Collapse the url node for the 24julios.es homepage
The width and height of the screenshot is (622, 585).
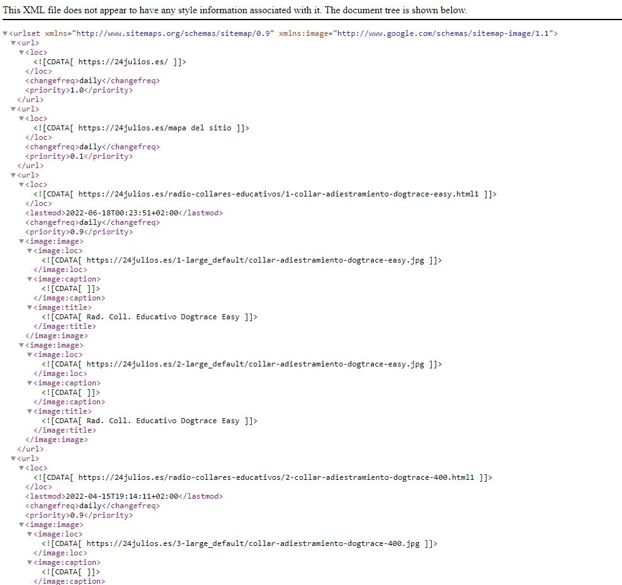[x=13, y=43]
